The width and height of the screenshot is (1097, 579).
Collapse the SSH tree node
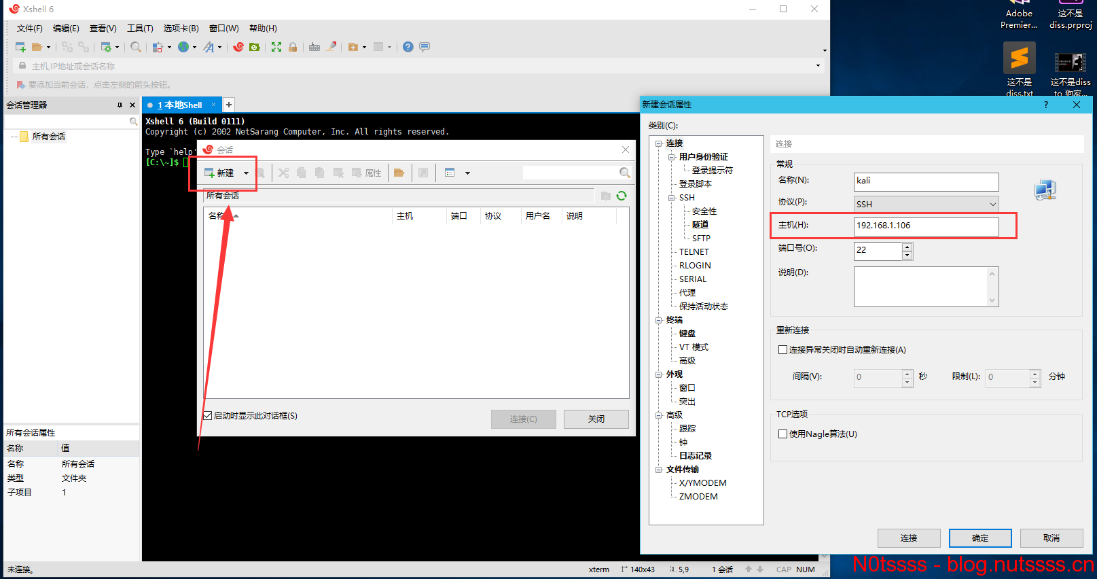coord(672,198)
